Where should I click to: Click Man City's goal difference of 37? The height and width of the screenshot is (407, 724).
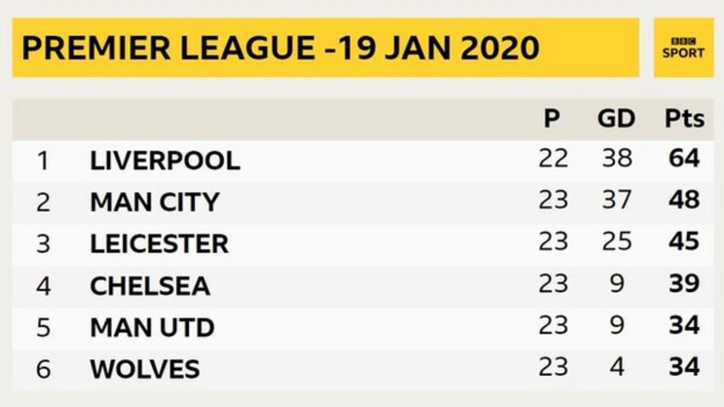click(x=617, y=200)
